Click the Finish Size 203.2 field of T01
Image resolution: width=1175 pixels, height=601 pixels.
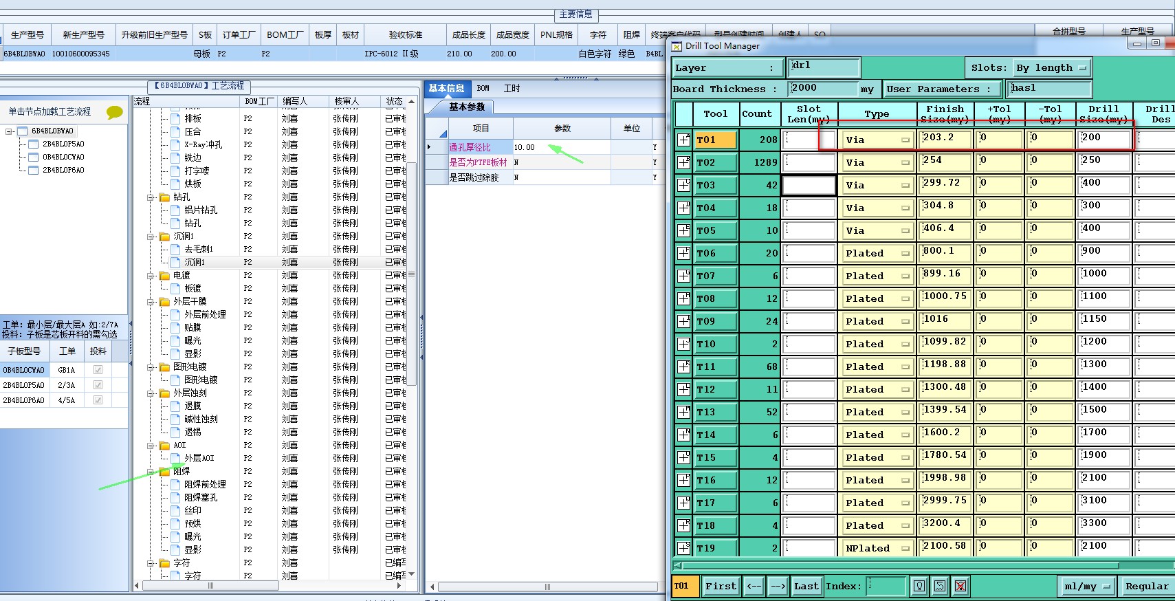[x=945, y=140]
